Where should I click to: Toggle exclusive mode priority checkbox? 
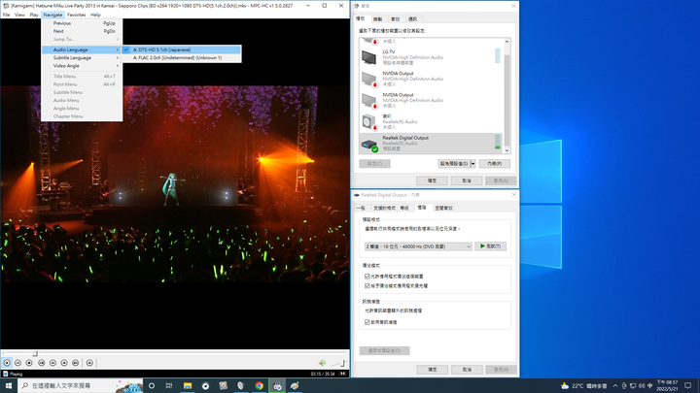click(x=367, y=285)
